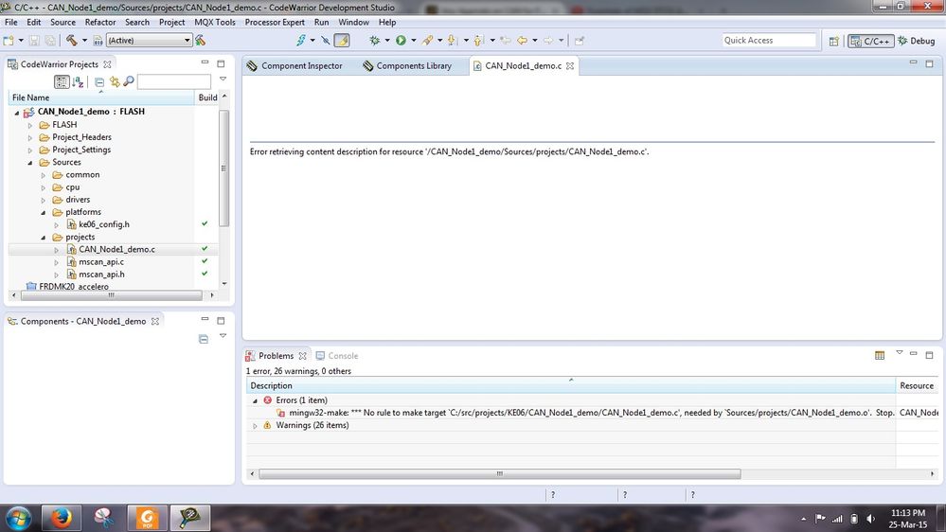Click the Build hammer icon
The height and width of the screenshot is (532, 946).
point(72,41)
